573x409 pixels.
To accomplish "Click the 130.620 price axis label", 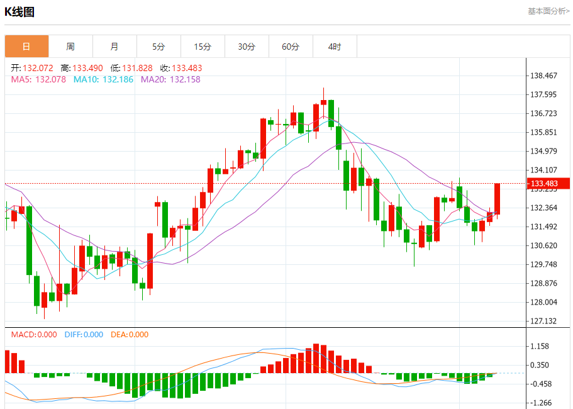I will click(x=544, y=245).
